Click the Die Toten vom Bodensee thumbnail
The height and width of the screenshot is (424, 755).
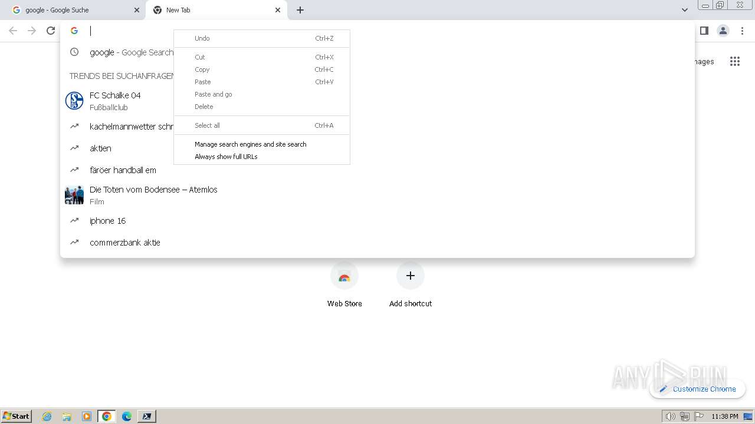click(x=74, y=195)
